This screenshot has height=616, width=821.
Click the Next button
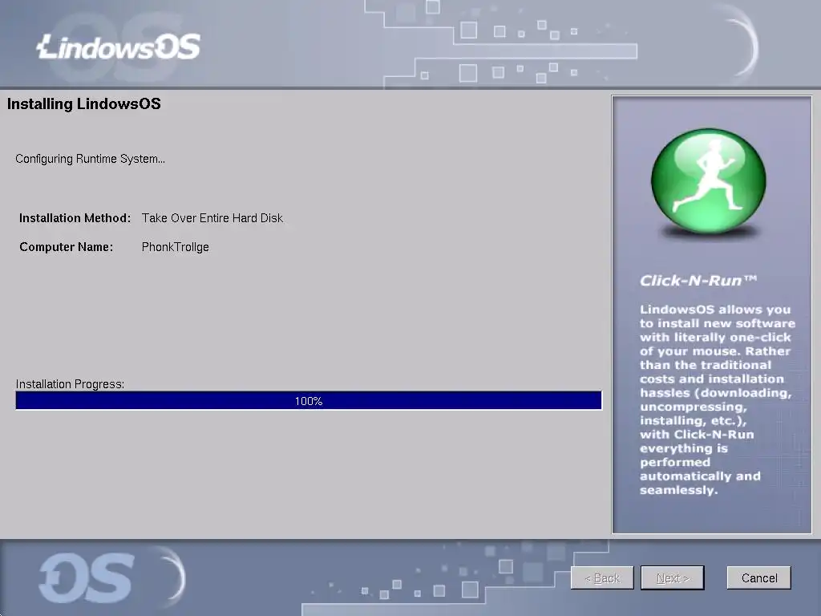point(673,577)
